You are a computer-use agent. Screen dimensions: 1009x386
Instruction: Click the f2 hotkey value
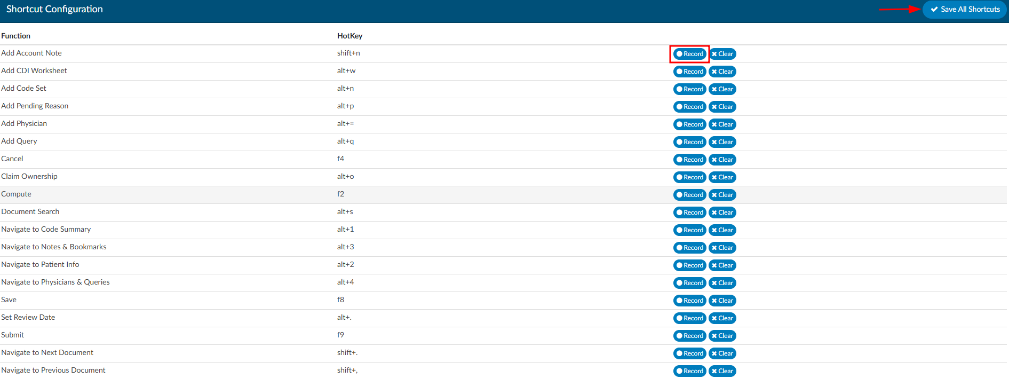coord(340,194)
